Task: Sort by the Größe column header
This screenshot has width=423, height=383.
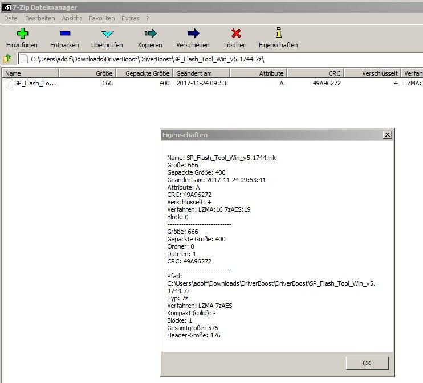Action: (87, 73)
